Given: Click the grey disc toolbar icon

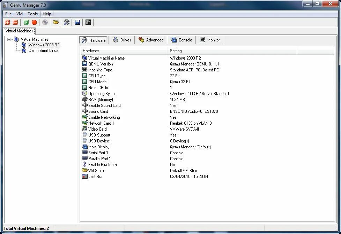Looking at the screenshot, I should point(45,22).
